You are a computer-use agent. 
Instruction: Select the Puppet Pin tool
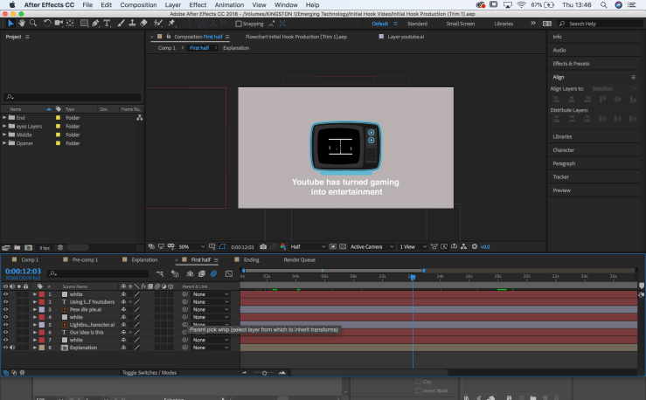(x=171, y=24)
